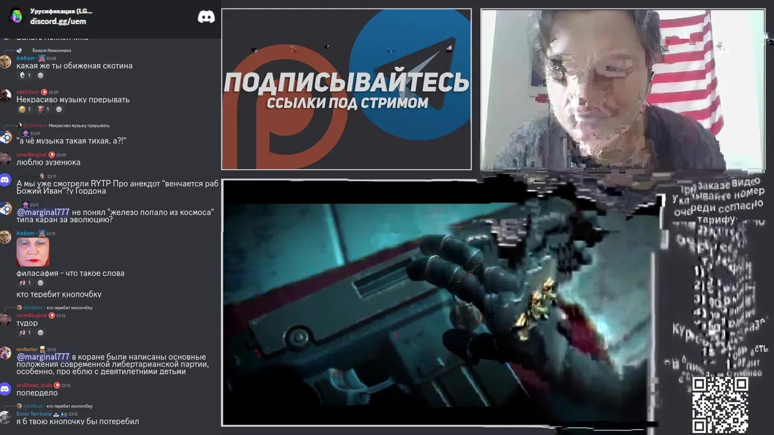The image size is (774, 435).
Task: Click the reaction under kekon's 23:08 message
Action: [x=25, y=76]
